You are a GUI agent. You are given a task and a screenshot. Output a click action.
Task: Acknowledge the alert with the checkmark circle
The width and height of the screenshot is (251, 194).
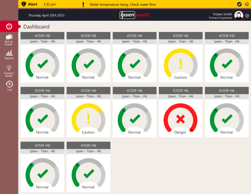coord(239,4)
